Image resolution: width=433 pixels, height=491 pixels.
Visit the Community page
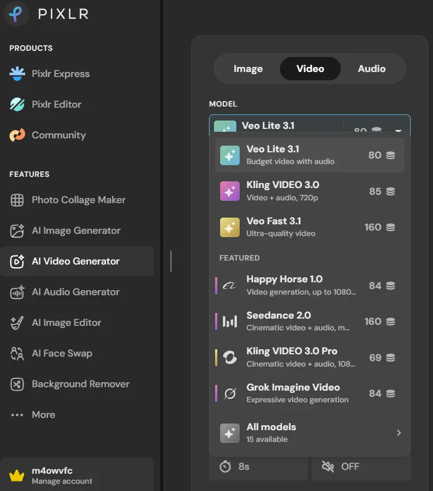tap(77, 135)
